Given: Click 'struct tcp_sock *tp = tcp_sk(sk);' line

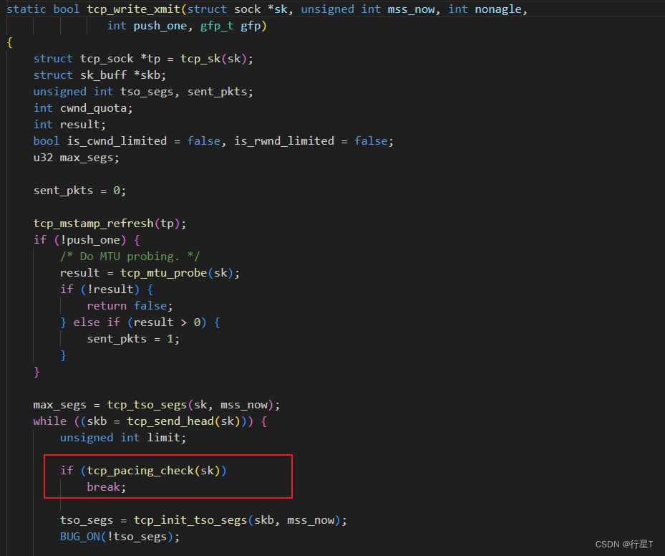Looking at the screenshot, I should click(143, 59).
